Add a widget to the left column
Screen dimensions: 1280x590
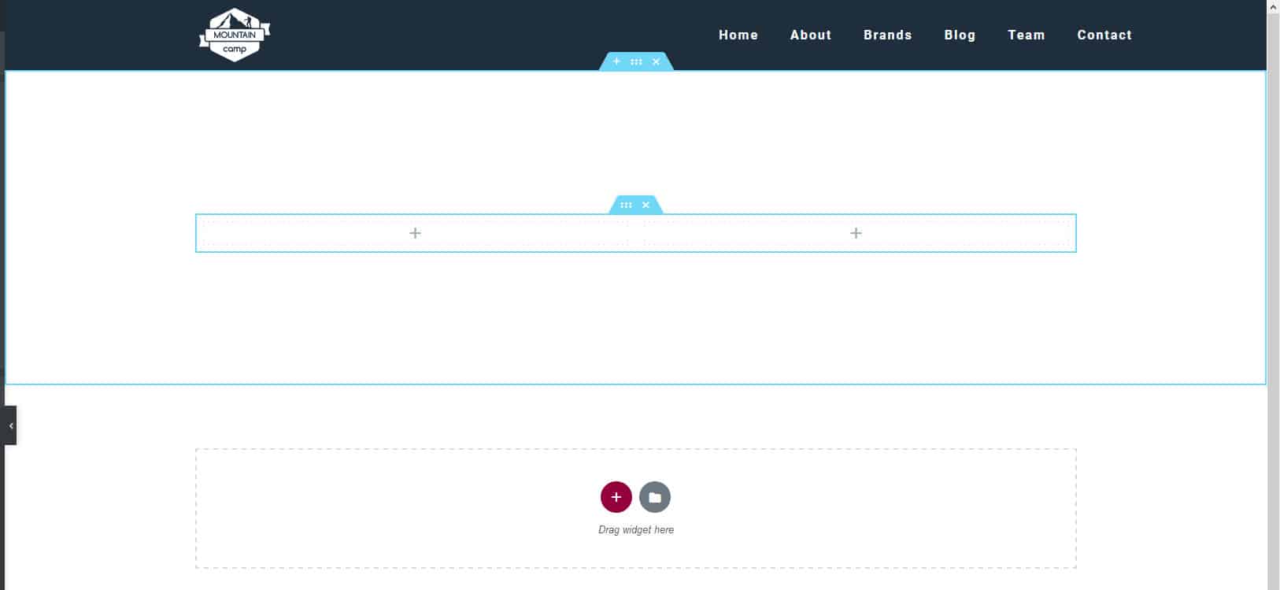415,233
